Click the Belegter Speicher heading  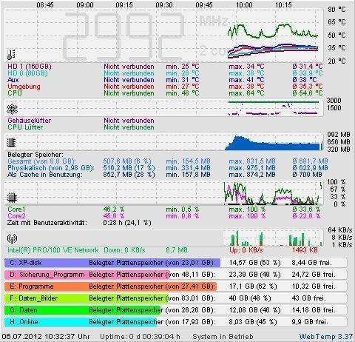pos(35,155)
